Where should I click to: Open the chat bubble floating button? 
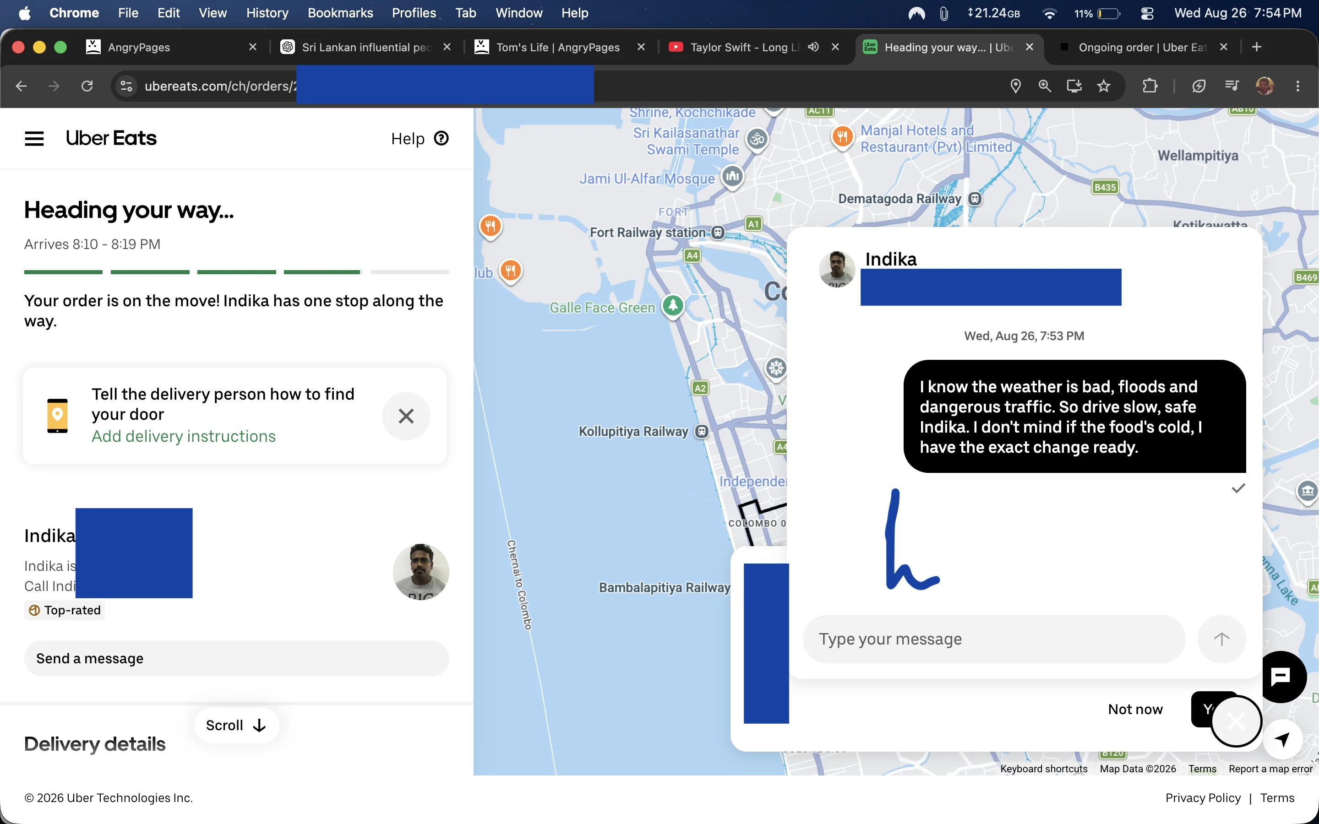coord(1281,677)
